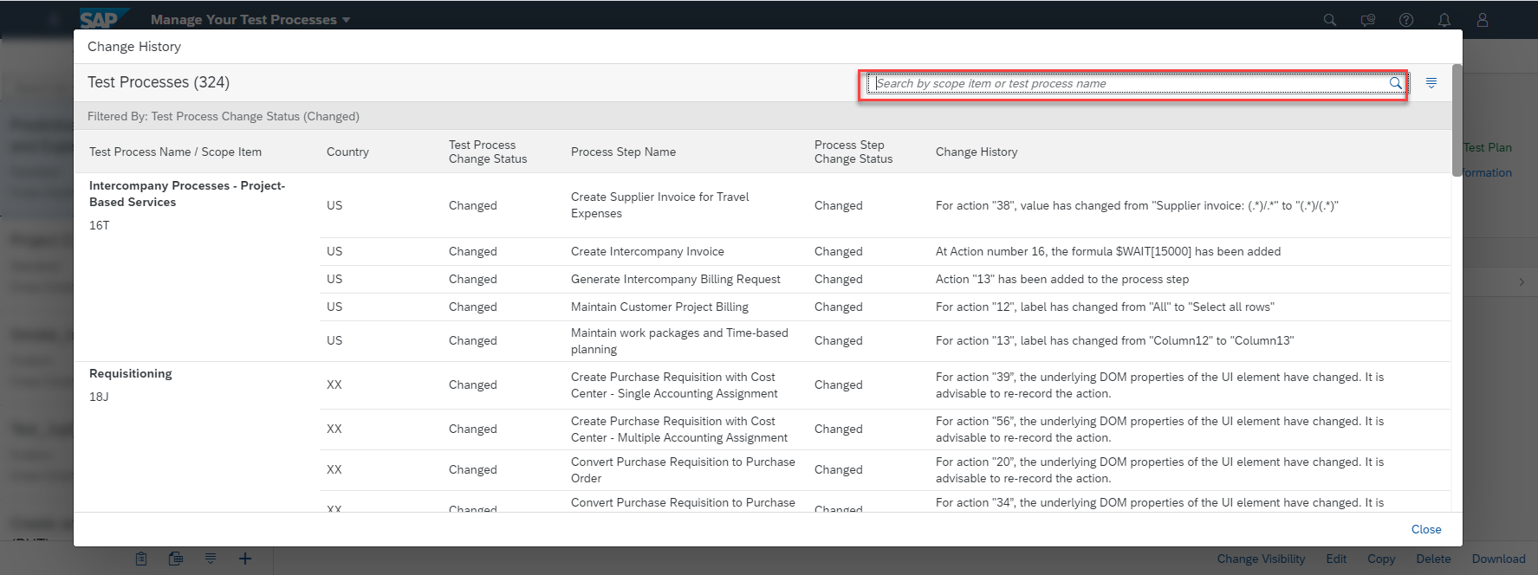Click the "Column12" to "Column13" change text

point(1115,340)
